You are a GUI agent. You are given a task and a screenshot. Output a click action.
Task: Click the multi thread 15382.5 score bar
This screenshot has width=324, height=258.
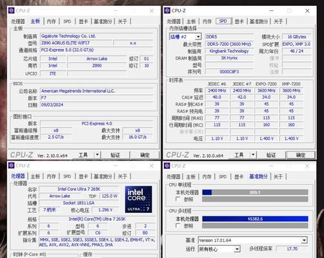255,219
